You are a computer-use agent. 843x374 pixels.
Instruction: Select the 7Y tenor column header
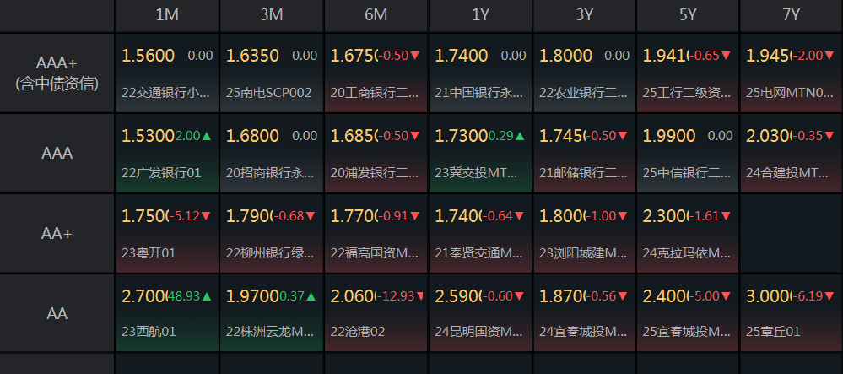(x=792, y=15)
